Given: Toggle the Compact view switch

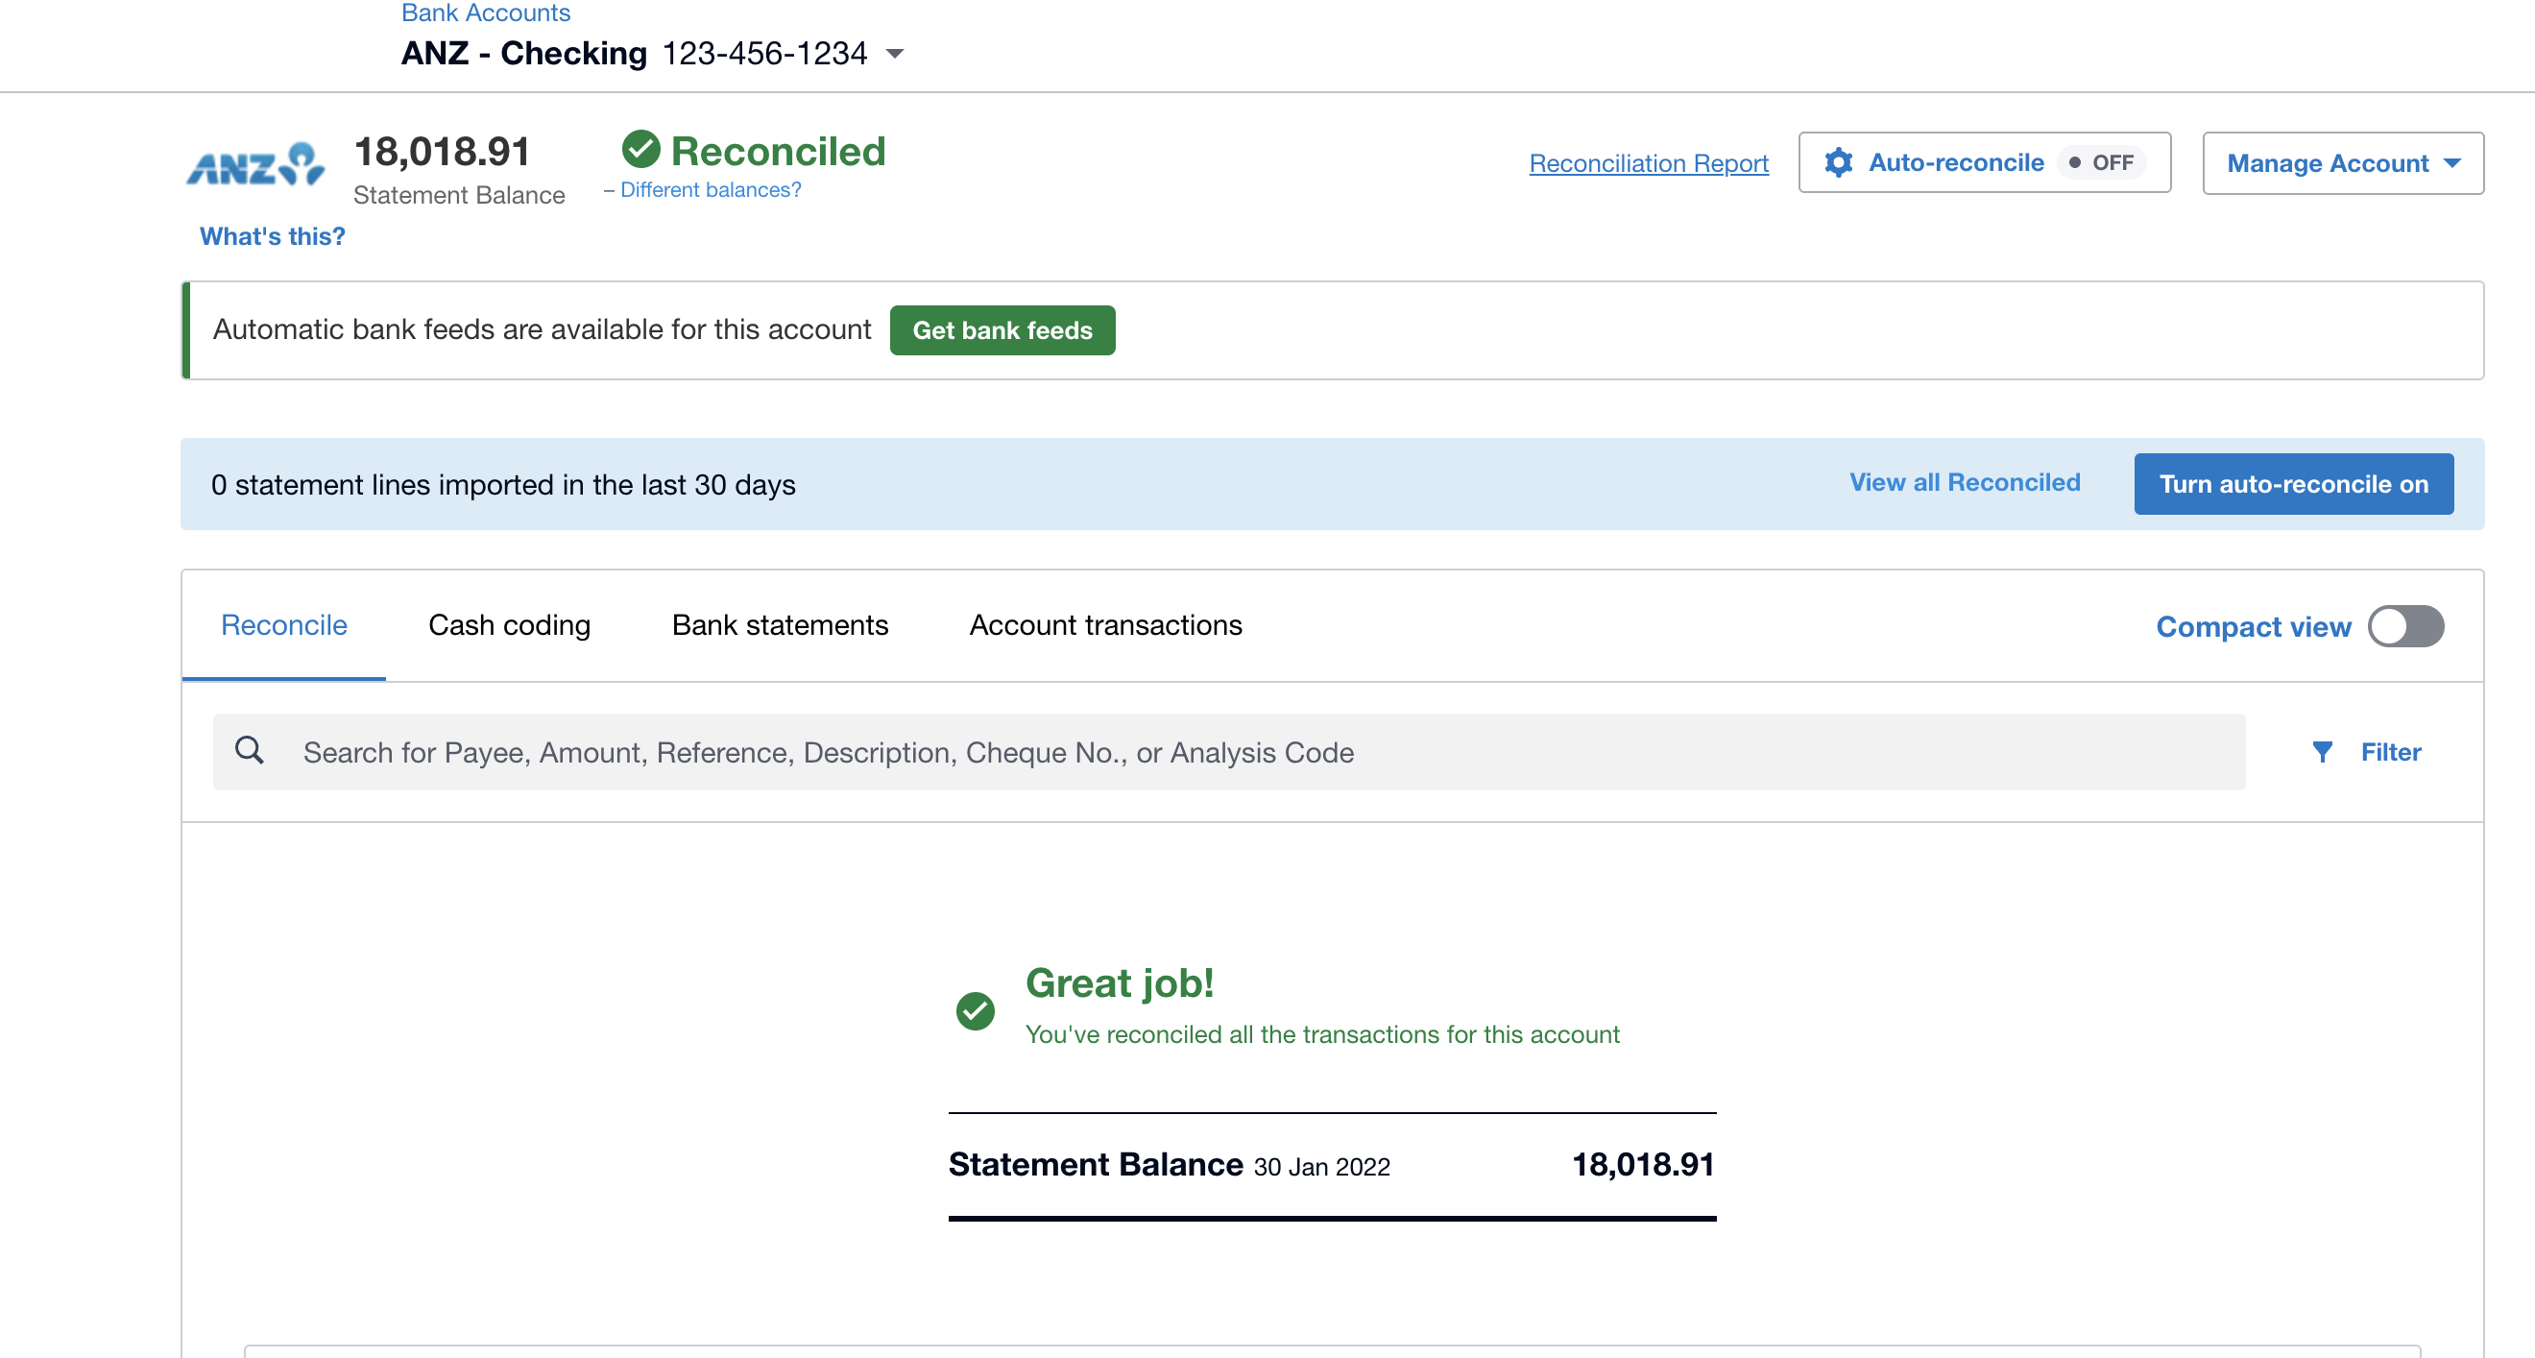Looking at the screenshot, I should (2405, 626).
